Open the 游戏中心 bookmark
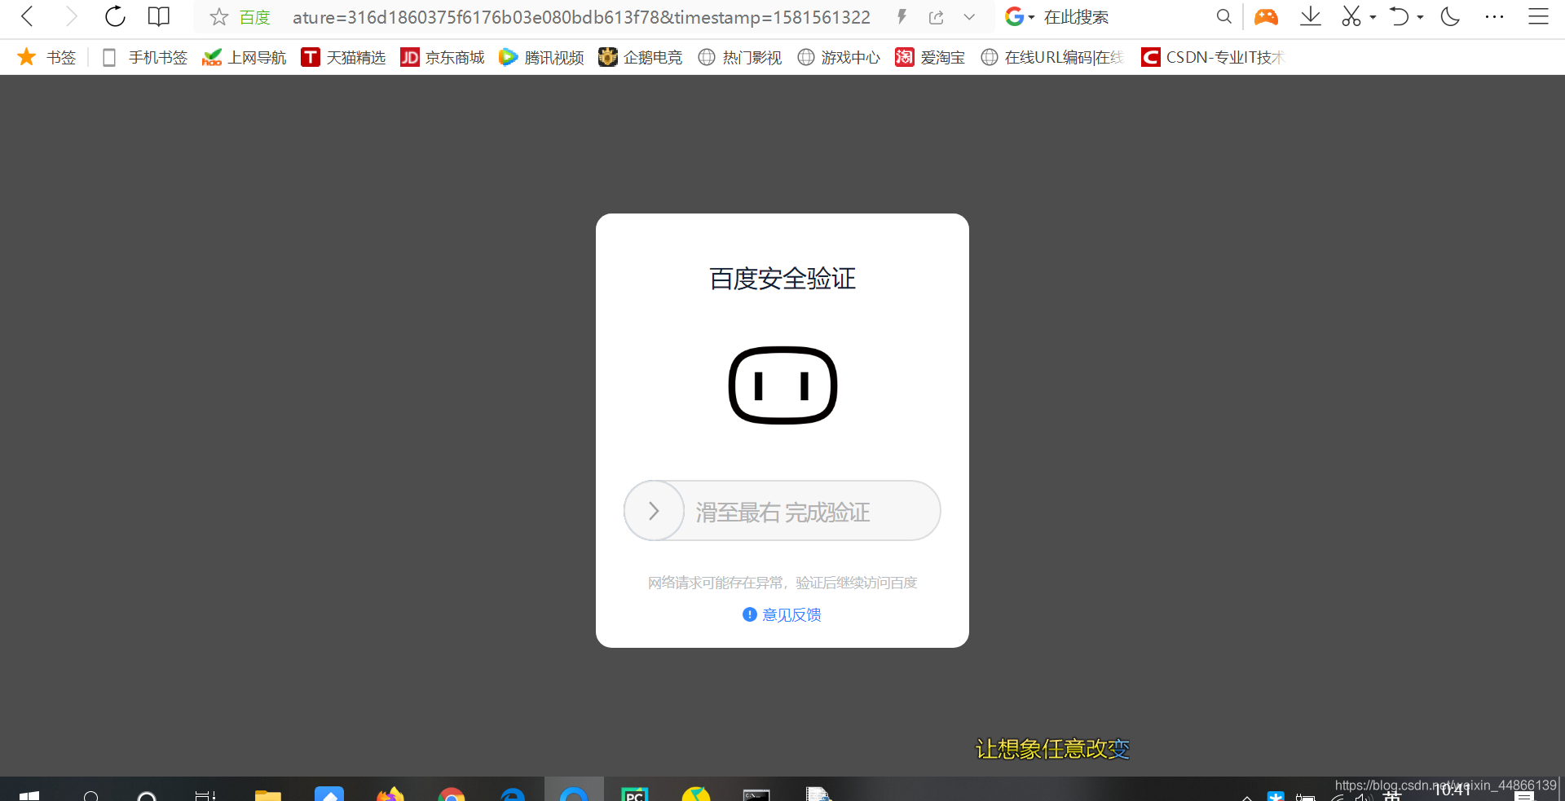Screen dimensions: 1565x801 (x=839, y=57)
